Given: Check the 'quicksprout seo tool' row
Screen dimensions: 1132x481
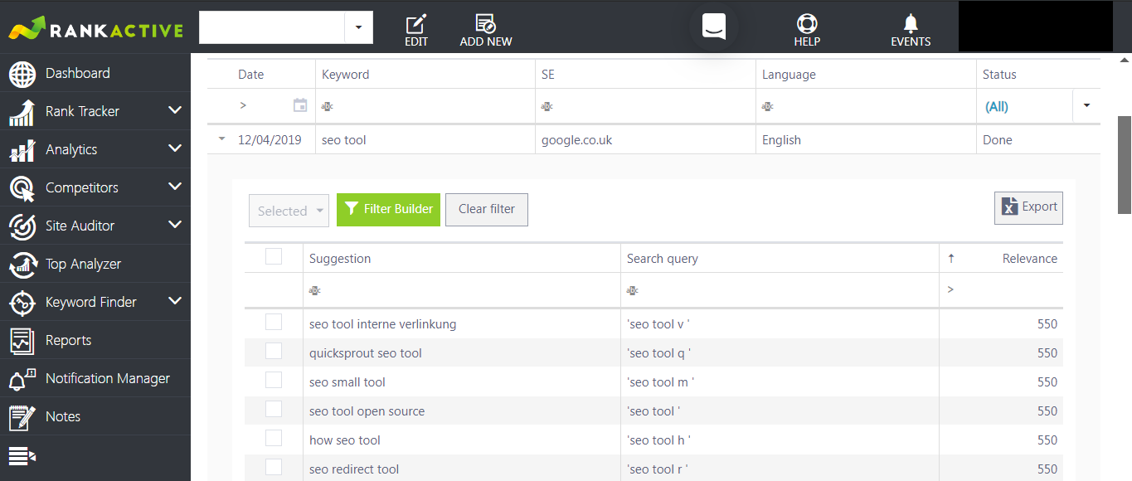Looking at the screenshot, I should coord(274,351).
